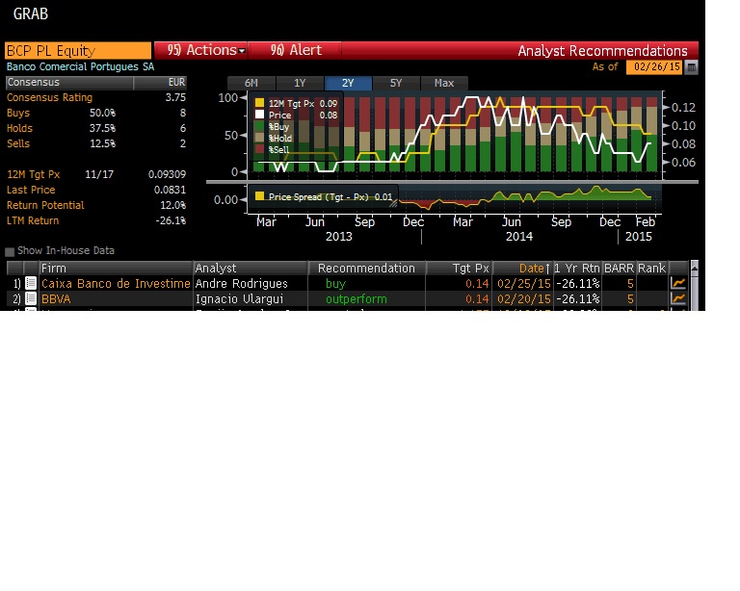The height and width of the screenshot is (591, 740).
Task: Sort table by the Firm column header
Action: 116,268
